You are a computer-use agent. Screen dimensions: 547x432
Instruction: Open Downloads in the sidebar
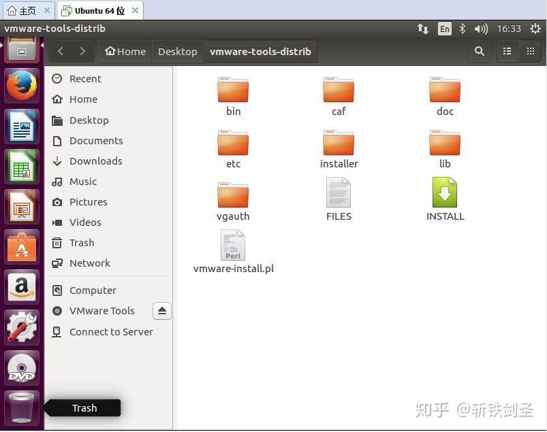tap(109, 161)
